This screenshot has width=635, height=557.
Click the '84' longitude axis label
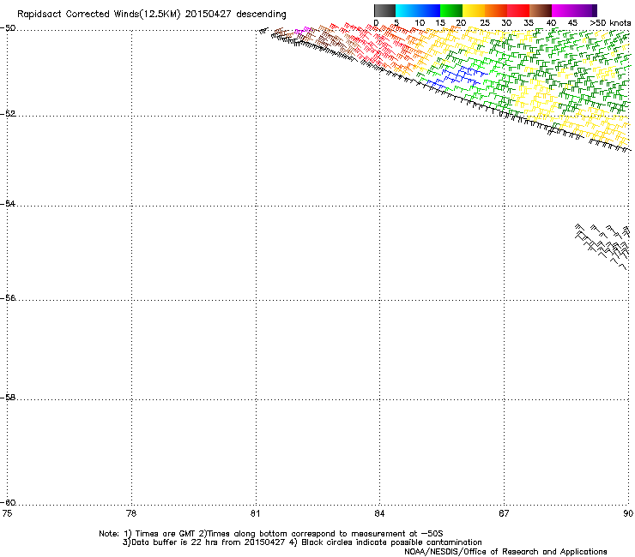(379, 513)
